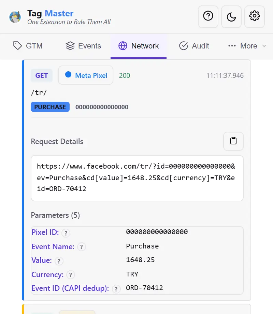Screen dimensions: 273x314
Task: Click the Purchase event name value
Action: pyautogui.click(x=142, y=246)
